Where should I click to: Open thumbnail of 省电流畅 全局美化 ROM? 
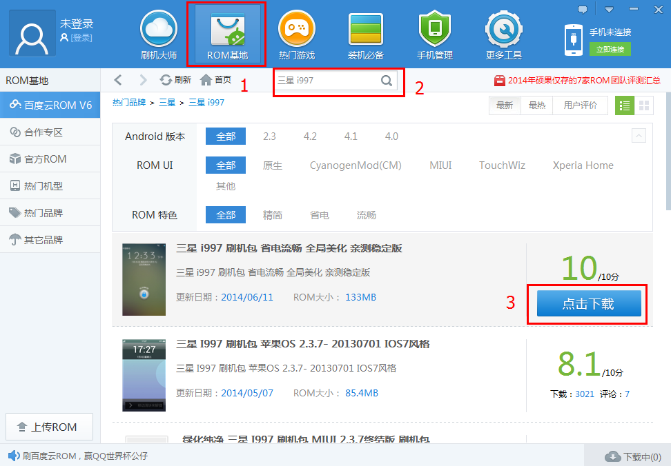click(144, 279)
